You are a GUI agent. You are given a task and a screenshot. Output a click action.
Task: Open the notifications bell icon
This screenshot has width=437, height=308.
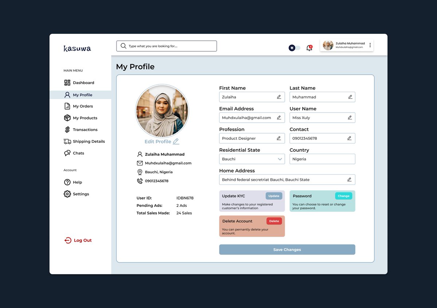[309, 48]
